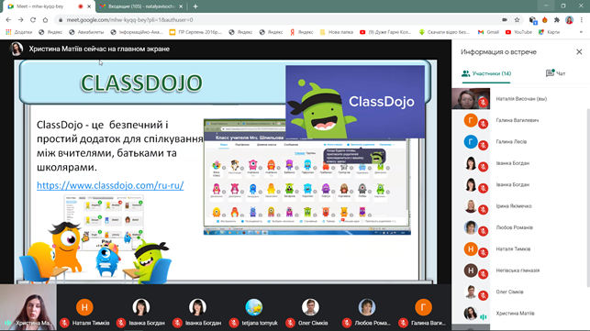Screen dimensions: 590x331
Task: Bookmark this page with the star icon
Action: (x=517, y=20)
